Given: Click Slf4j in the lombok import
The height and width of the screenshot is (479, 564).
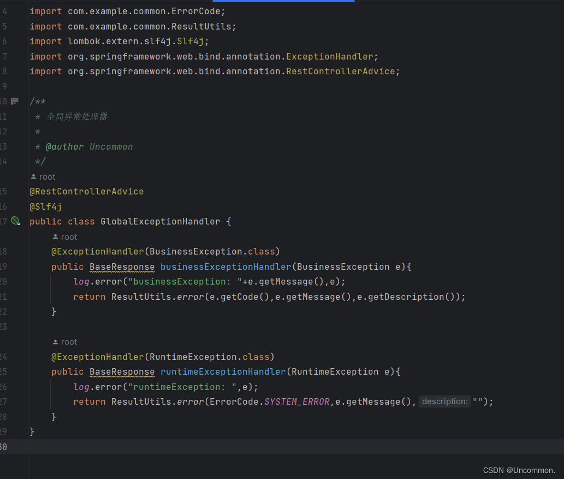Looking at the screenshot, I should click(191, 42).
